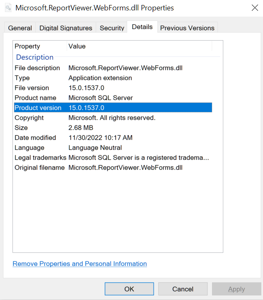This screenshot has height=300, width=263.
Task: Click value 'Microsoft SQL Server' for Product name
Action: 101,98
